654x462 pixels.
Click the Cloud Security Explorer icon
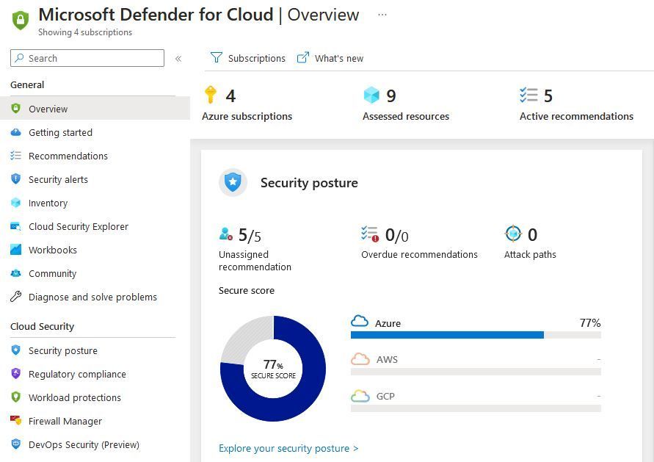pyautogui.click(x=16, y=226)
